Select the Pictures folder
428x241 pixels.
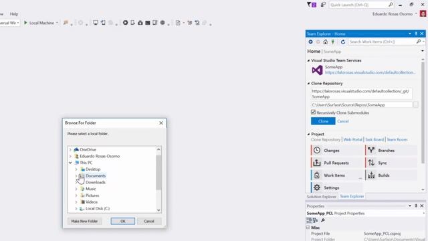pyautogui.click(x=92, y=195)
